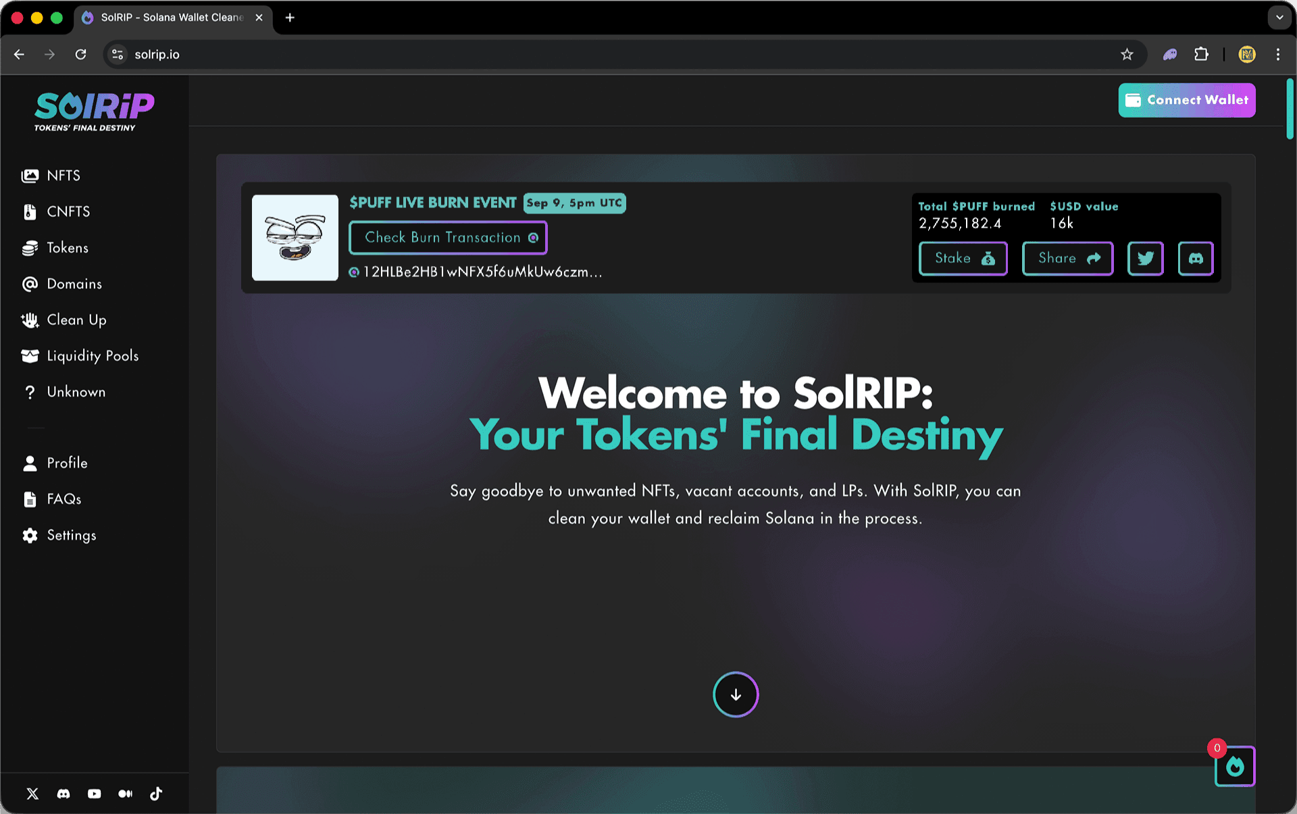
Task: Open the FAQs page
Action: click(64, 499)
